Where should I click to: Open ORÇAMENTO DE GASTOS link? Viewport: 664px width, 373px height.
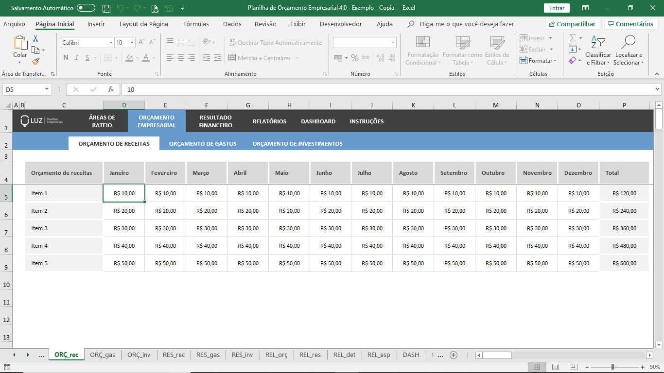click(203, 144)
